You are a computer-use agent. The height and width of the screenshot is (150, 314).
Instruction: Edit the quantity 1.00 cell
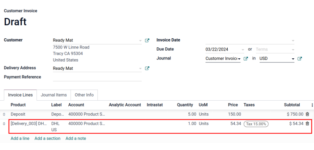[192, 124]
